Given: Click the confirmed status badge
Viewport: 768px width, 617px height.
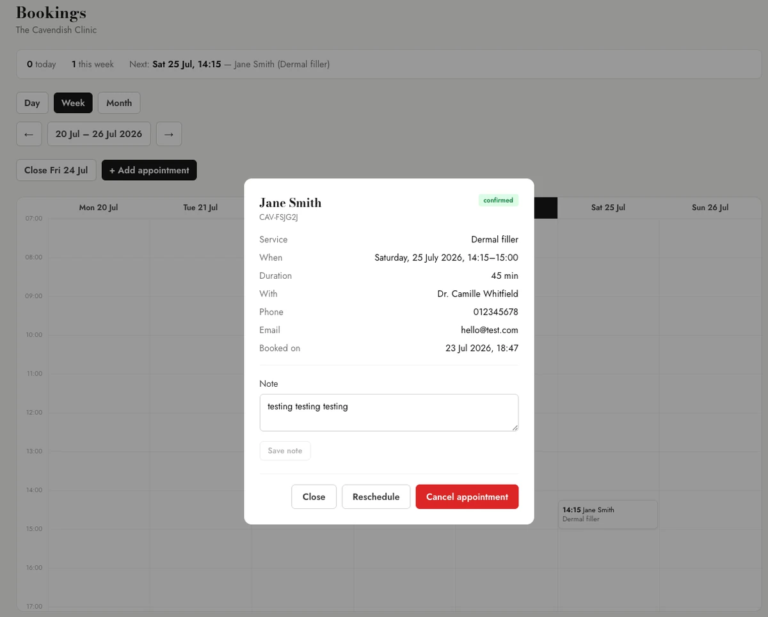Looking at the screenshot, I should point(498,200).
